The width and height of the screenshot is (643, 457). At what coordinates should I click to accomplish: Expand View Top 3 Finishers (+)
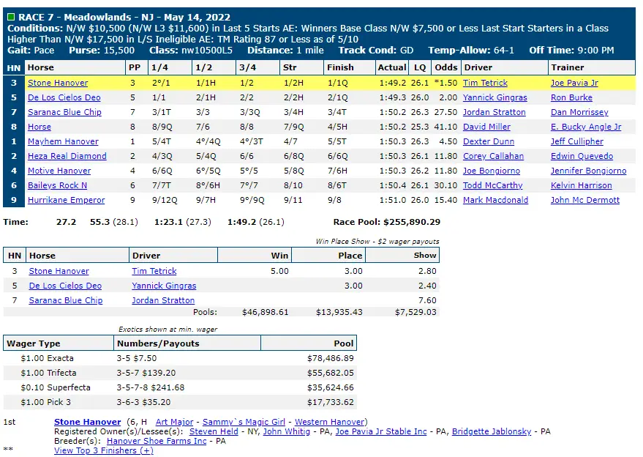click(x=104, y=451)
